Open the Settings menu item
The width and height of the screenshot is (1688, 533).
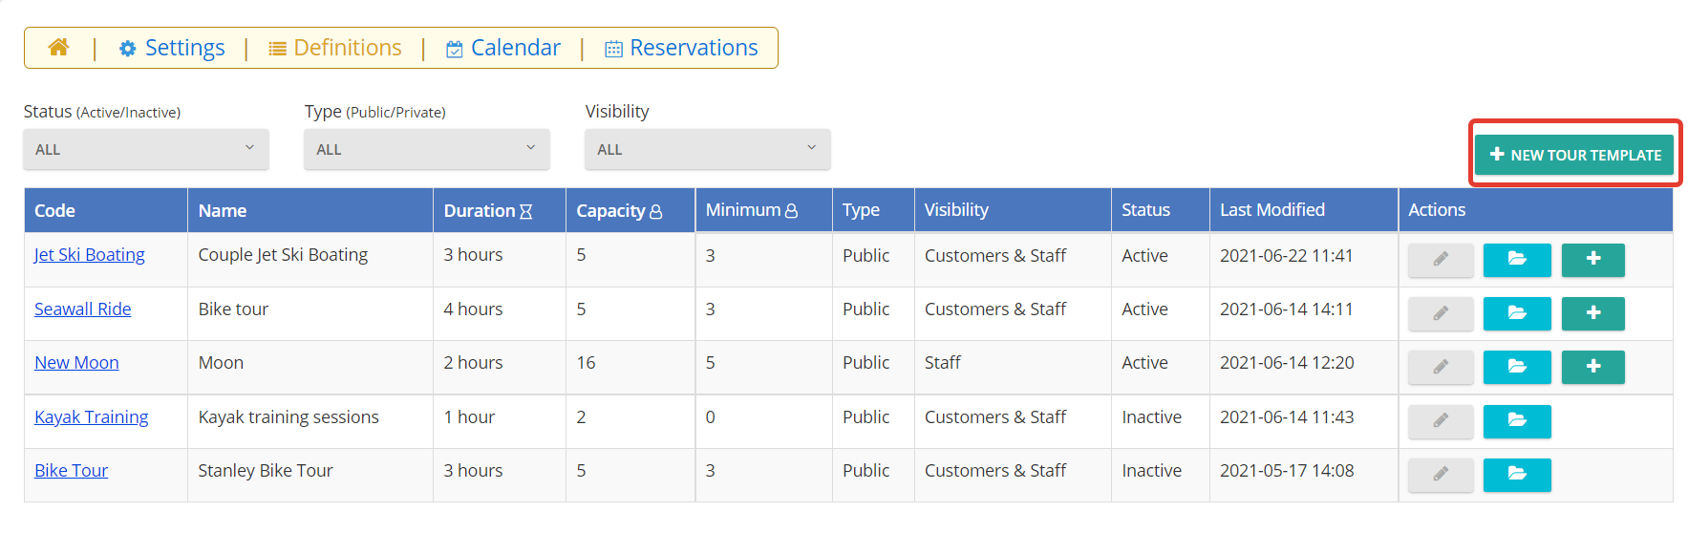[172, 48]
